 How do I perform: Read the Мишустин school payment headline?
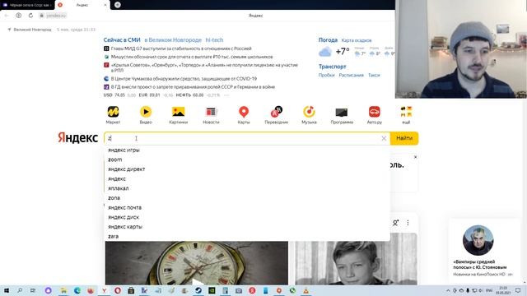click(192, 57)
